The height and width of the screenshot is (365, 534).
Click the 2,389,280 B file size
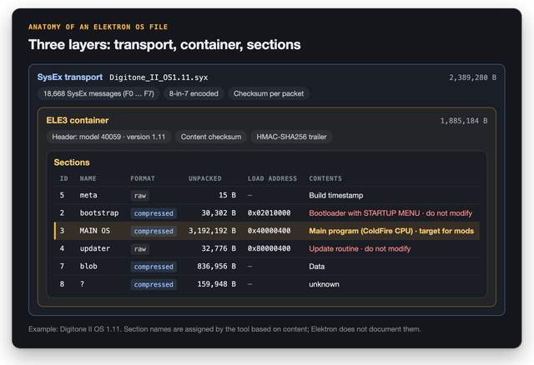pos(472,77)
